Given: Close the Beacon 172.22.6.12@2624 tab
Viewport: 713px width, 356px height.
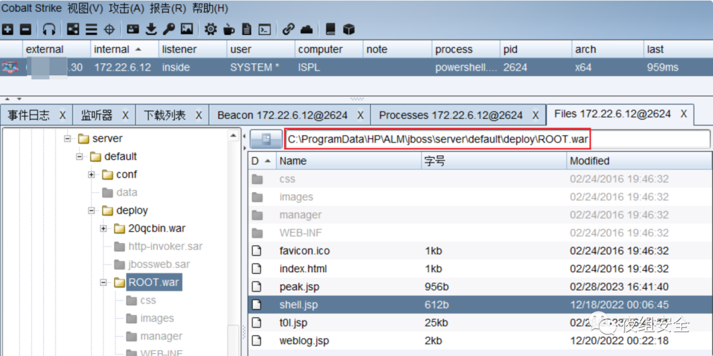Looking at the screenshot, I should [360, 116].
